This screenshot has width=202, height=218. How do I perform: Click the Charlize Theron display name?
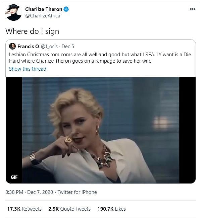(x=44, y=9)
